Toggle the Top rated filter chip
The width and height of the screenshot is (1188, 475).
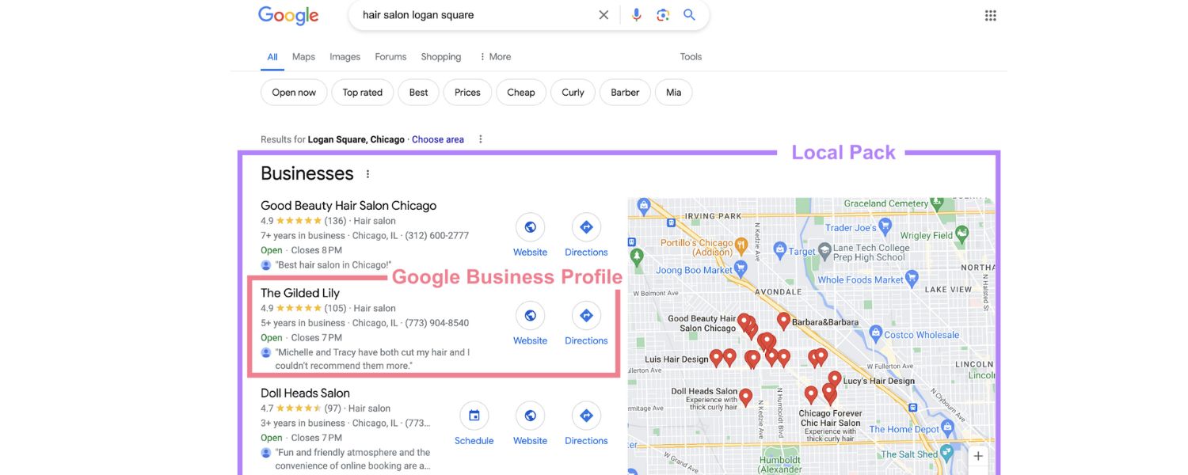pos(362,92)
